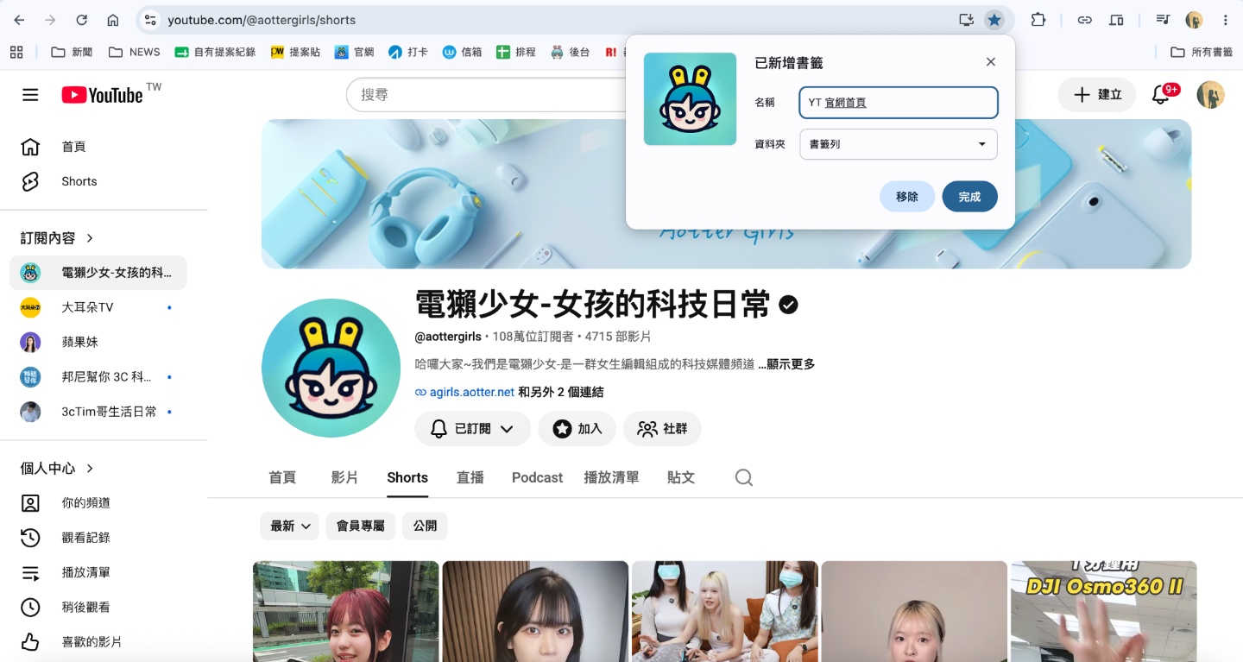Switch to the 播放清單 channel tab
This screenshot has height=662, width=1243.
(x=611, y=477)
